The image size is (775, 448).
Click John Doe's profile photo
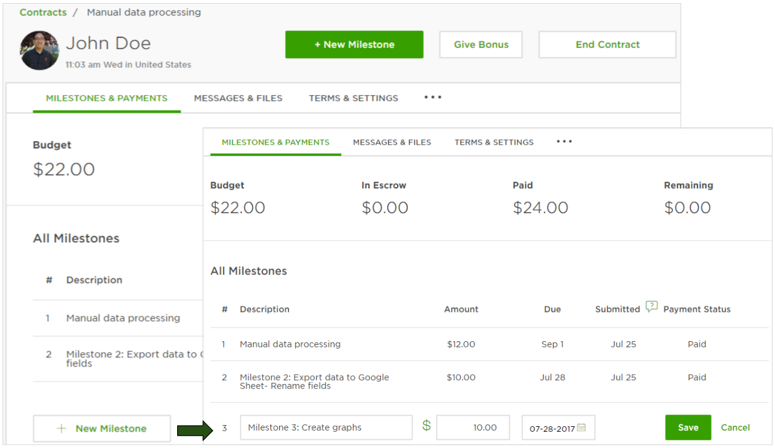(40, 50)
